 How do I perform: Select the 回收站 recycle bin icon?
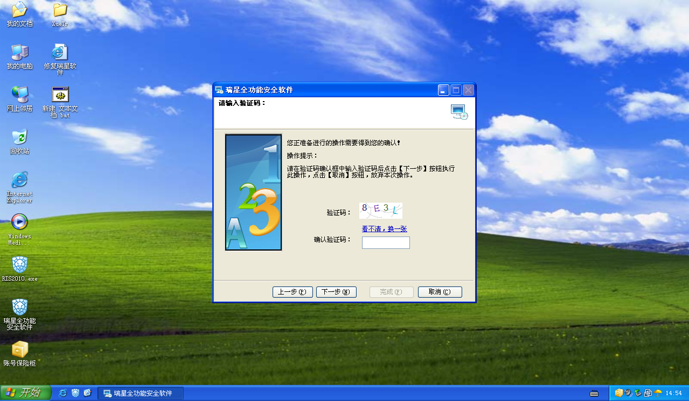pos(19,141)
